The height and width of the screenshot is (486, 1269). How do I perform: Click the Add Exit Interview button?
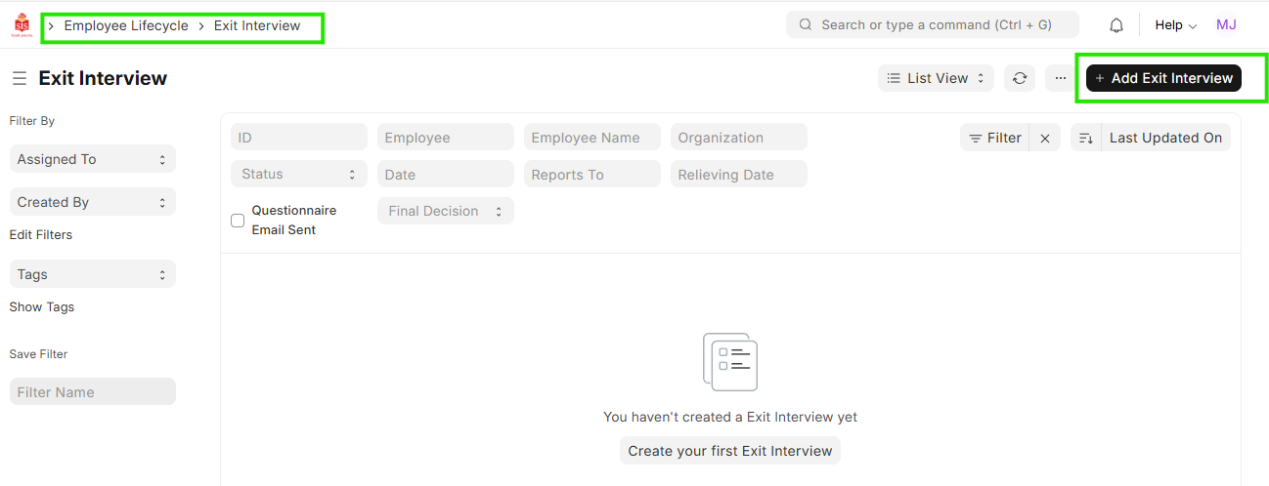[x=1162, y=78]
